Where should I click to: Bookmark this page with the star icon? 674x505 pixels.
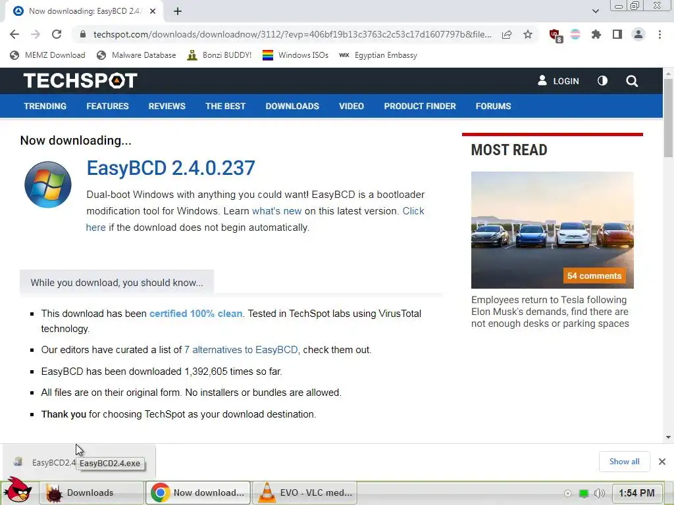[528, 34]
